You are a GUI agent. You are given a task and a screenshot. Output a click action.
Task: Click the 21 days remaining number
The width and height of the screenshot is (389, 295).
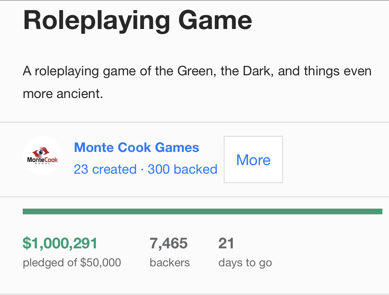(226, 244)
